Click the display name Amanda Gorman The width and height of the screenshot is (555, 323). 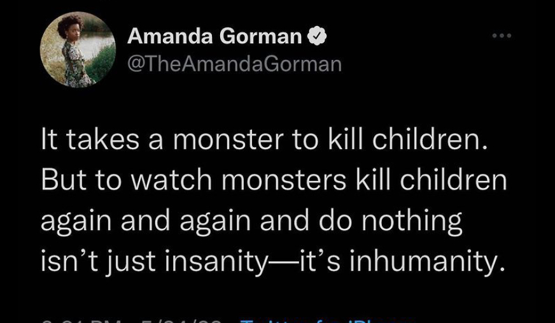click(x=214, y=37)
